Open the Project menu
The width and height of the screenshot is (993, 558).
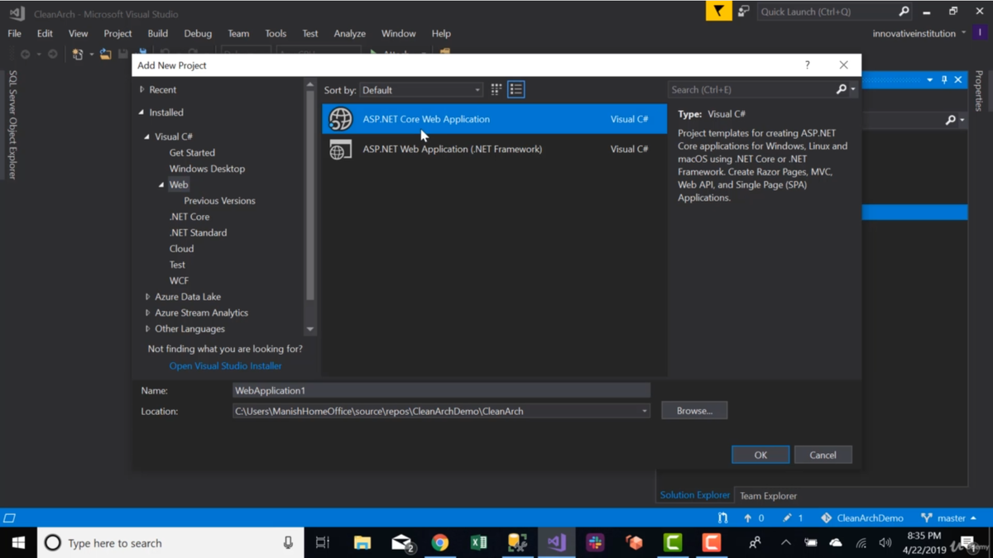118,34
